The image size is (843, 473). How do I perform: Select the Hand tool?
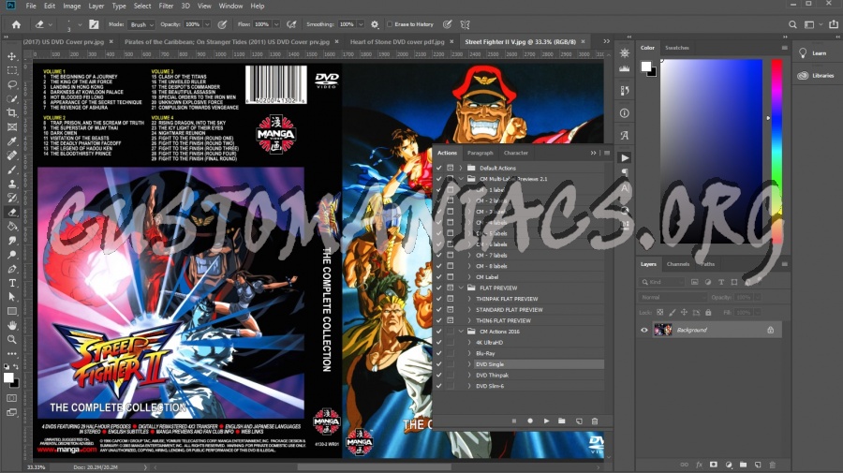click(x=12, y=325)
